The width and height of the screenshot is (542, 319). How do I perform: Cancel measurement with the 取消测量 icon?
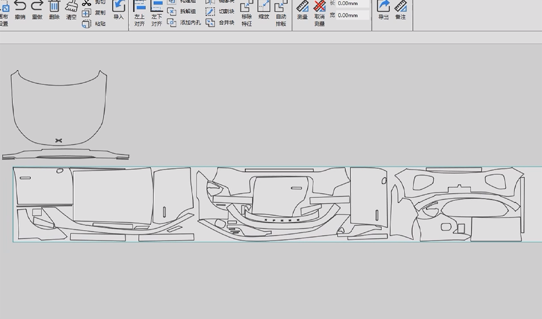pyautogui.click(x=319, y=7)
